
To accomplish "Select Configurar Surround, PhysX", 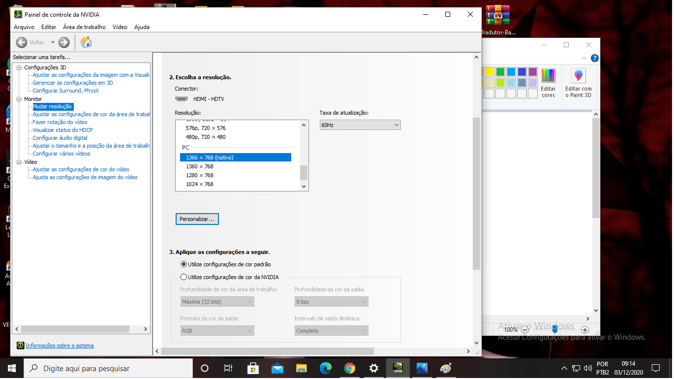I will point(65,91).
